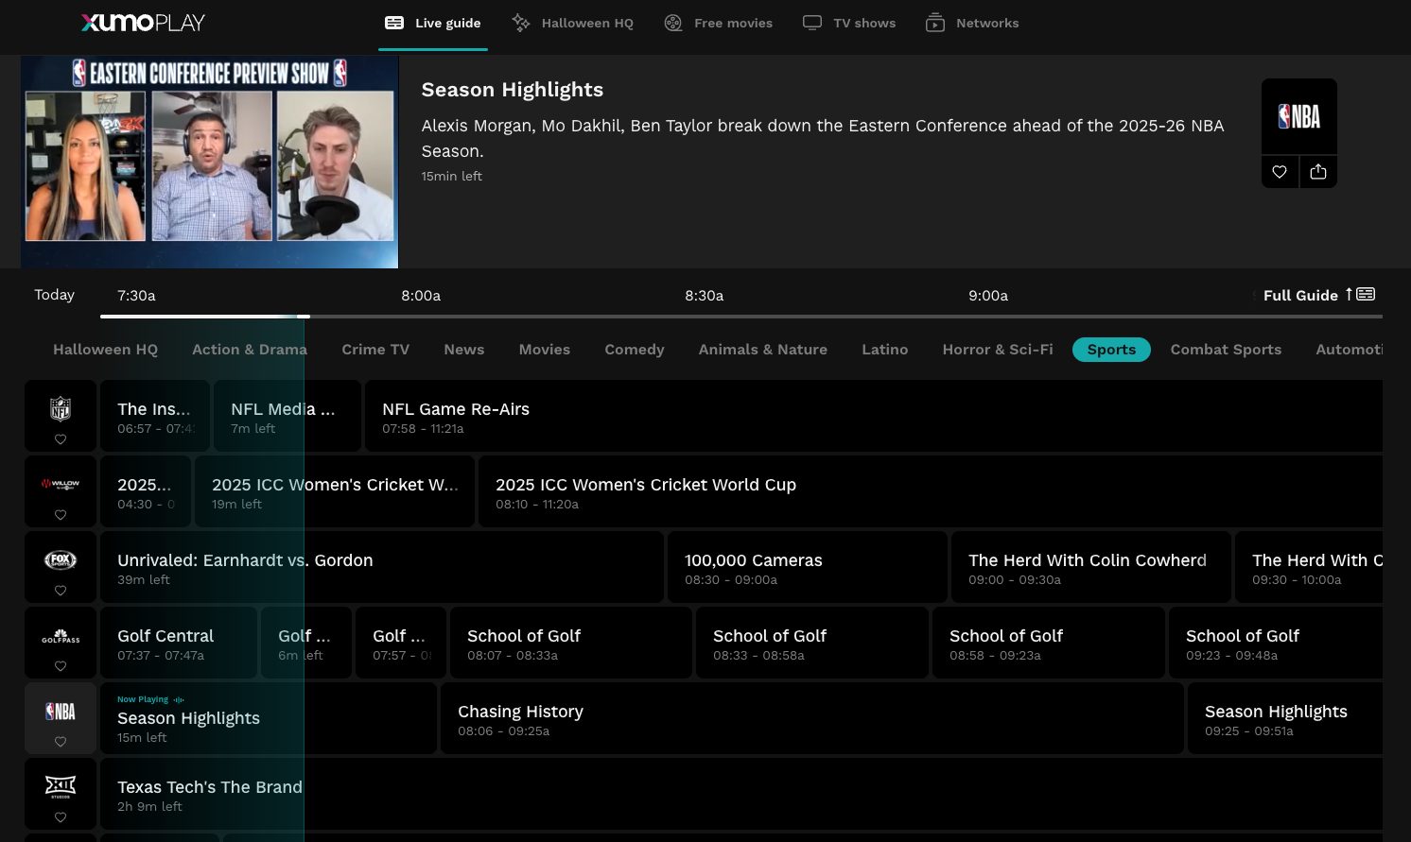Open Chasing History program listing
The image size is (1411, 842).
[811, 719]
